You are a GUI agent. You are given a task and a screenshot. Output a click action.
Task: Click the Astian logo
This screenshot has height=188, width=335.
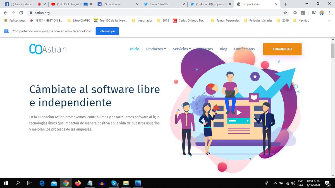48,49
